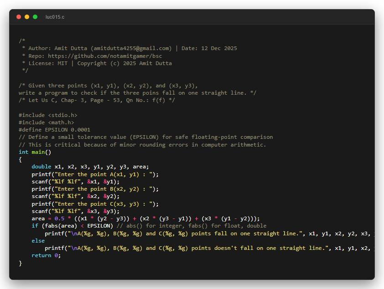Click the scanf line reading &x3, &y3
This screenshot has width=384, height=289.
75,211
